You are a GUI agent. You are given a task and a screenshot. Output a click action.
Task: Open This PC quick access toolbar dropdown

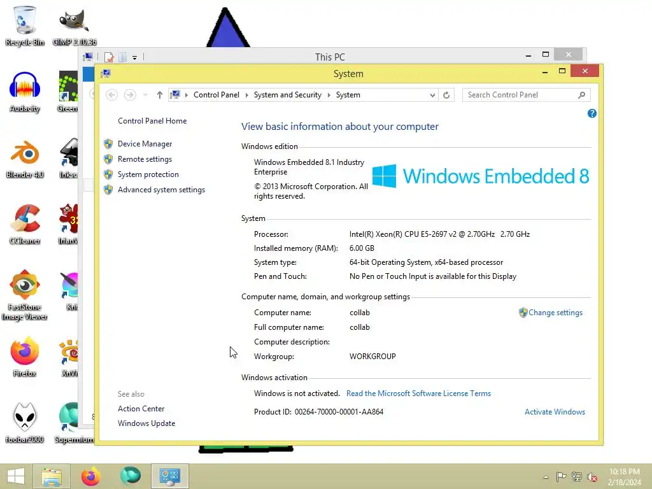[134, 57]
